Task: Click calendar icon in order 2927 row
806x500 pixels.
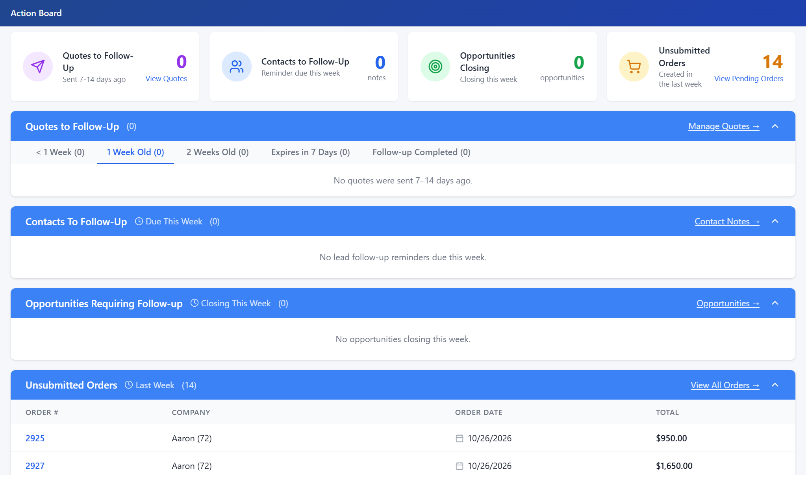Action: click(x=460, y=466)
